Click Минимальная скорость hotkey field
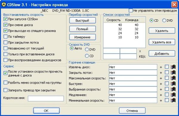Viewport: 179px width, 116px height. coord(133,101)
